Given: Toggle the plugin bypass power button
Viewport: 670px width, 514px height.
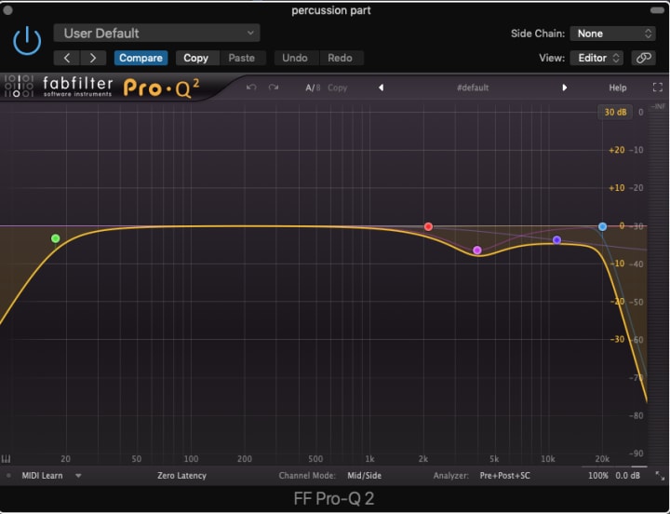Looking at the screenshot, I should [27, 41].
